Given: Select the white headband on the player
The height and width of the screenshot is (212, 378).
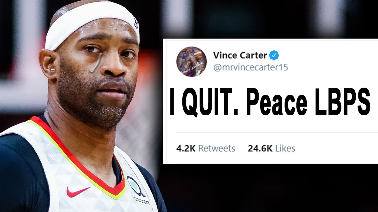Looking at the screenshot, I should (92, 26).
